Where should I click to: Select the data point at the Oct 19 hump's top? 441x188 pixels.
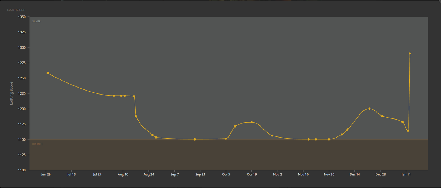point(252,122)
